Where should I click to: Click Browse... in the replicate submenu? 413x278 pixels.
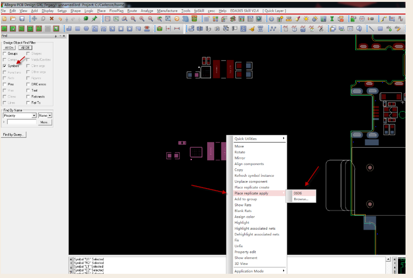[x=301, y=199]
